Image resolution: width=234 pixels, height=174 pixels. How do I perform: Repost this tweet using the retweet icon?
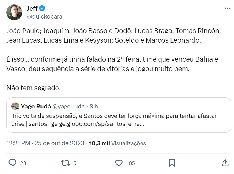pos(65,163)
